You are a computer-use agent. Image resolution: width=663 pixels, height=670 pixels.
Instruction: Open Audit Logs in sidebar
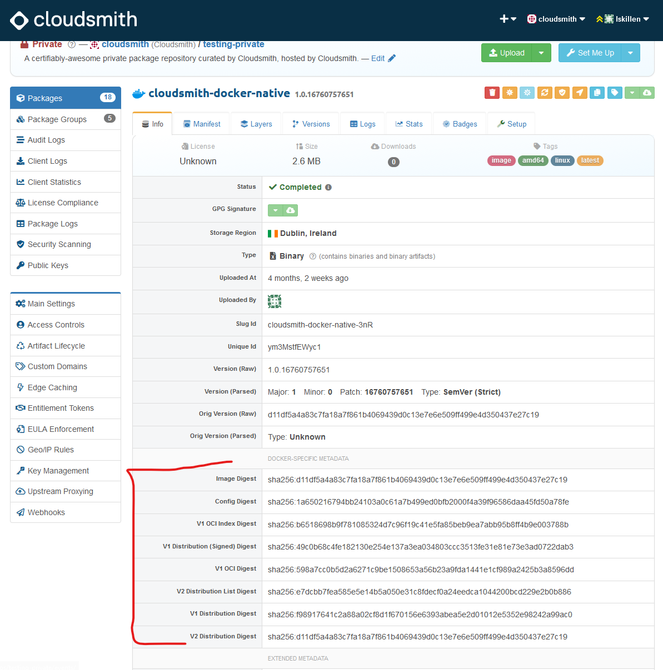(66, 140)
